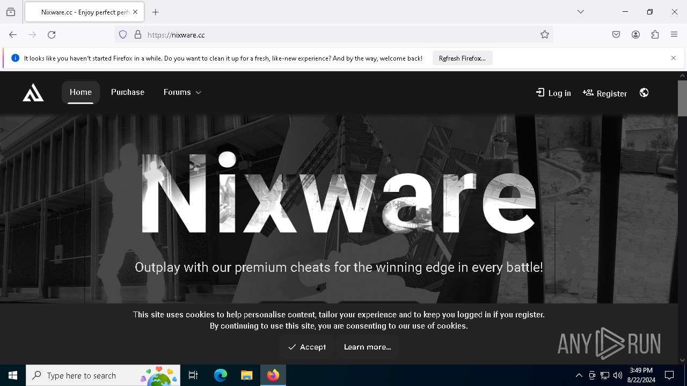This screenshot has width=687, height=386.
Task: Select the Nixware.cc browser tab
Action: click(84, 12)
